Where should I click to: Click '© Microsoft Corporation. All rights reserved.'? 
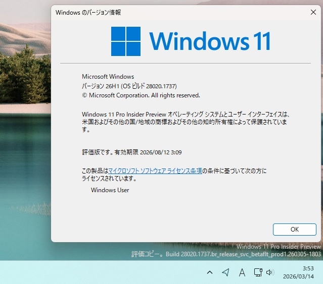[x=141, y=95]
